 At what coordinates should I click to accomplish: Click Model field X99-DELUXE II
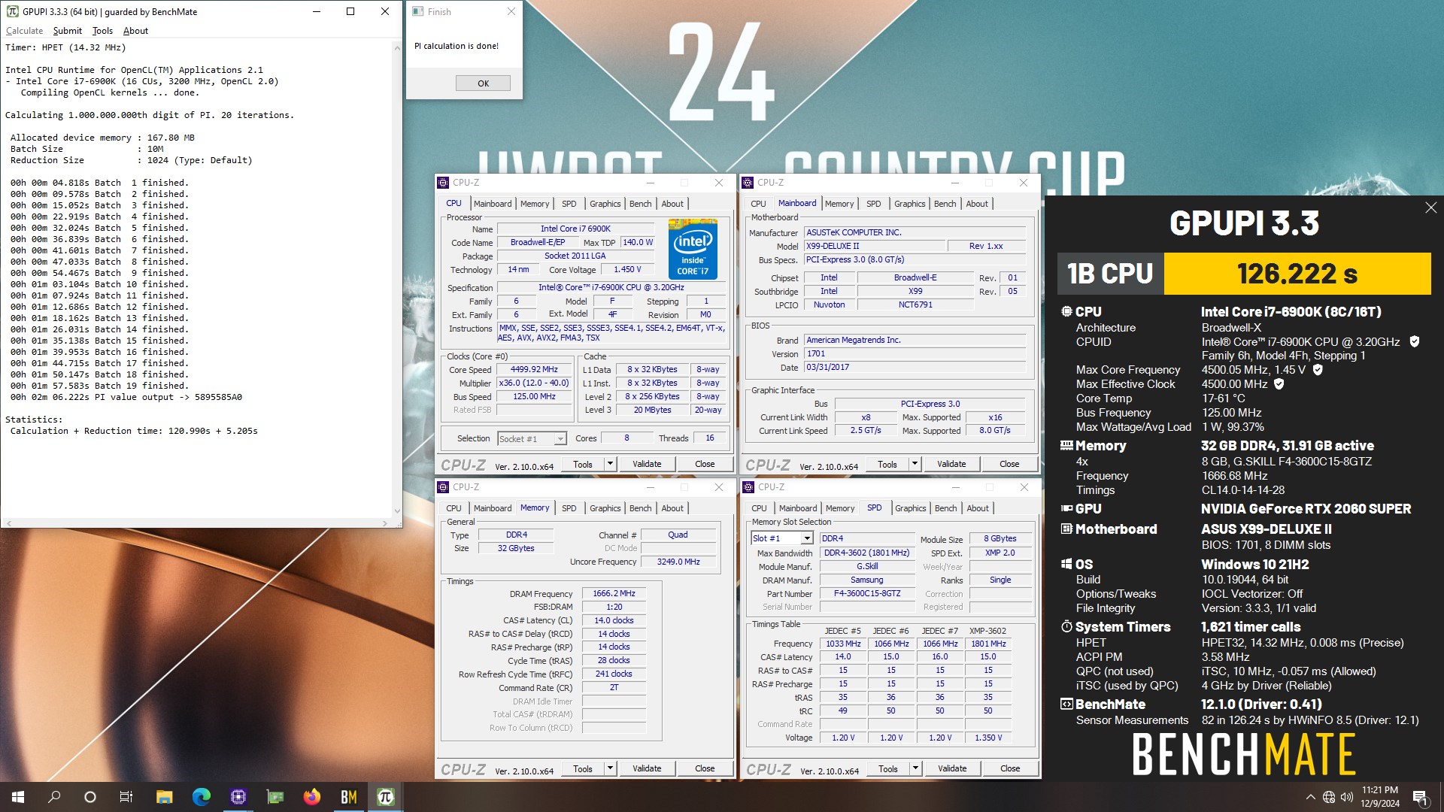click(875, 247)
